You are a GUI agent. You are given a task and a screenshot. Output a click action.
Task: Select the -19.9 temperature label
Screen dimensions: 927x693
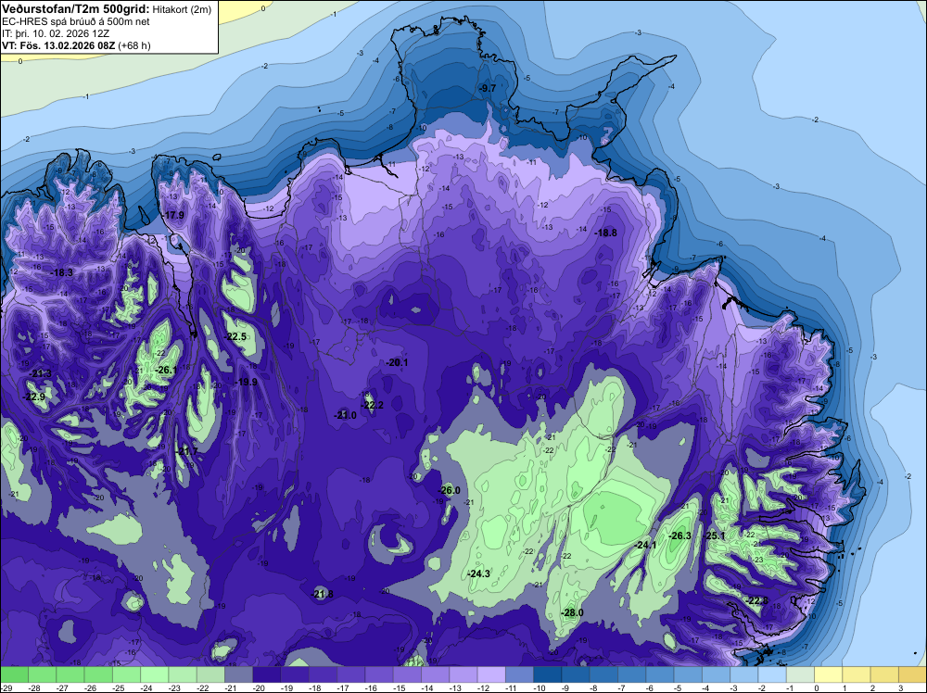pos(247,382)
